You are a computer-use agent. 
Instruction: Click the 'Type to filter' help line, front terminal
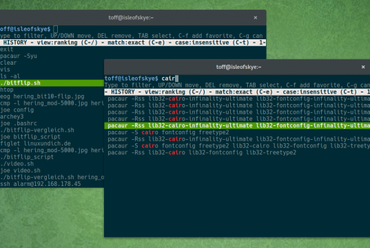pyautogui.click(x=237, y=85)
